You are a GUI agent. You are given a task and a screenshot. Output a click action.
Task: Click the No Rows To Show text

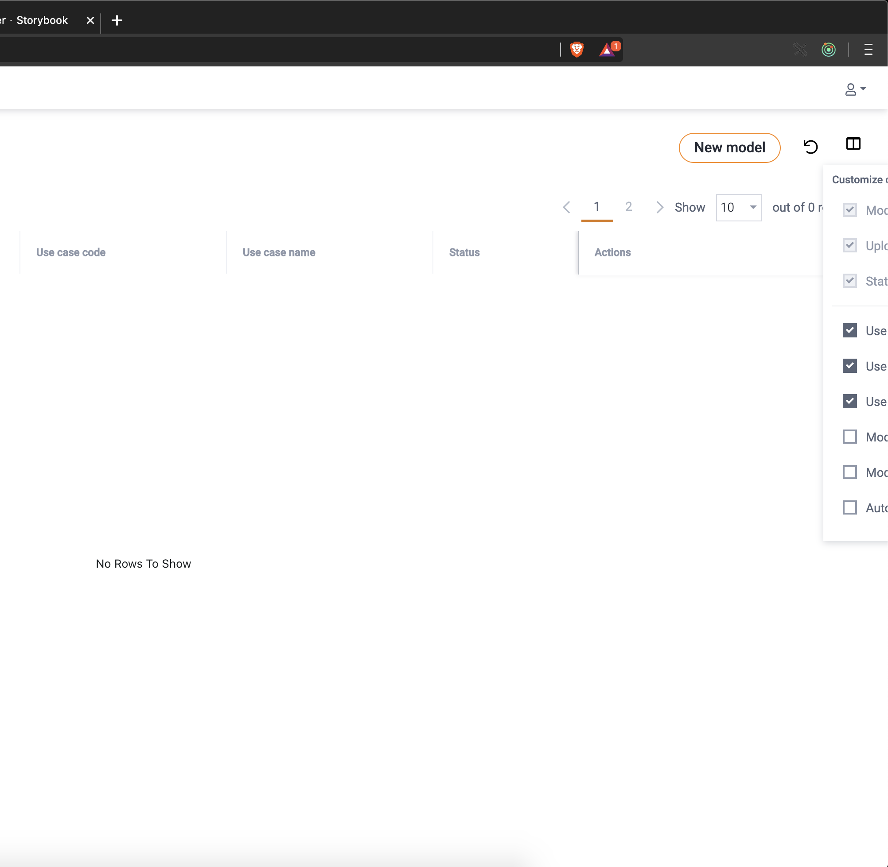click(144, 564)
